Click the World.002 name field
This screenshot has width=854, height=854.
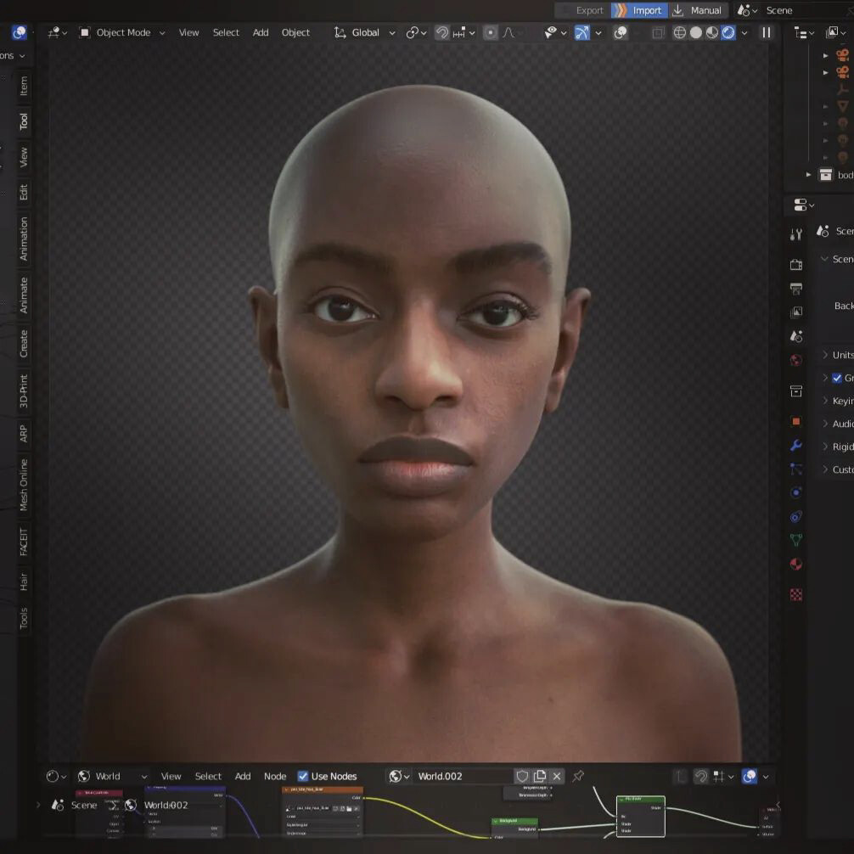click(x=463, y=776)
